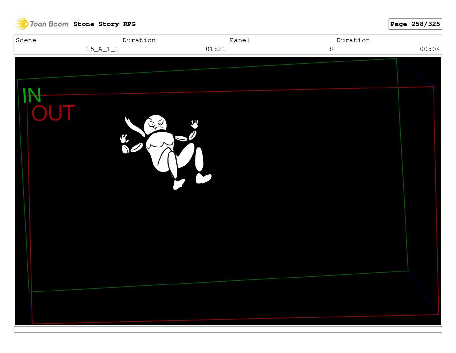This screenshot has width=456, height=353.
Task: Click the panel duration value '00:04'
Action: pos(430,49)
